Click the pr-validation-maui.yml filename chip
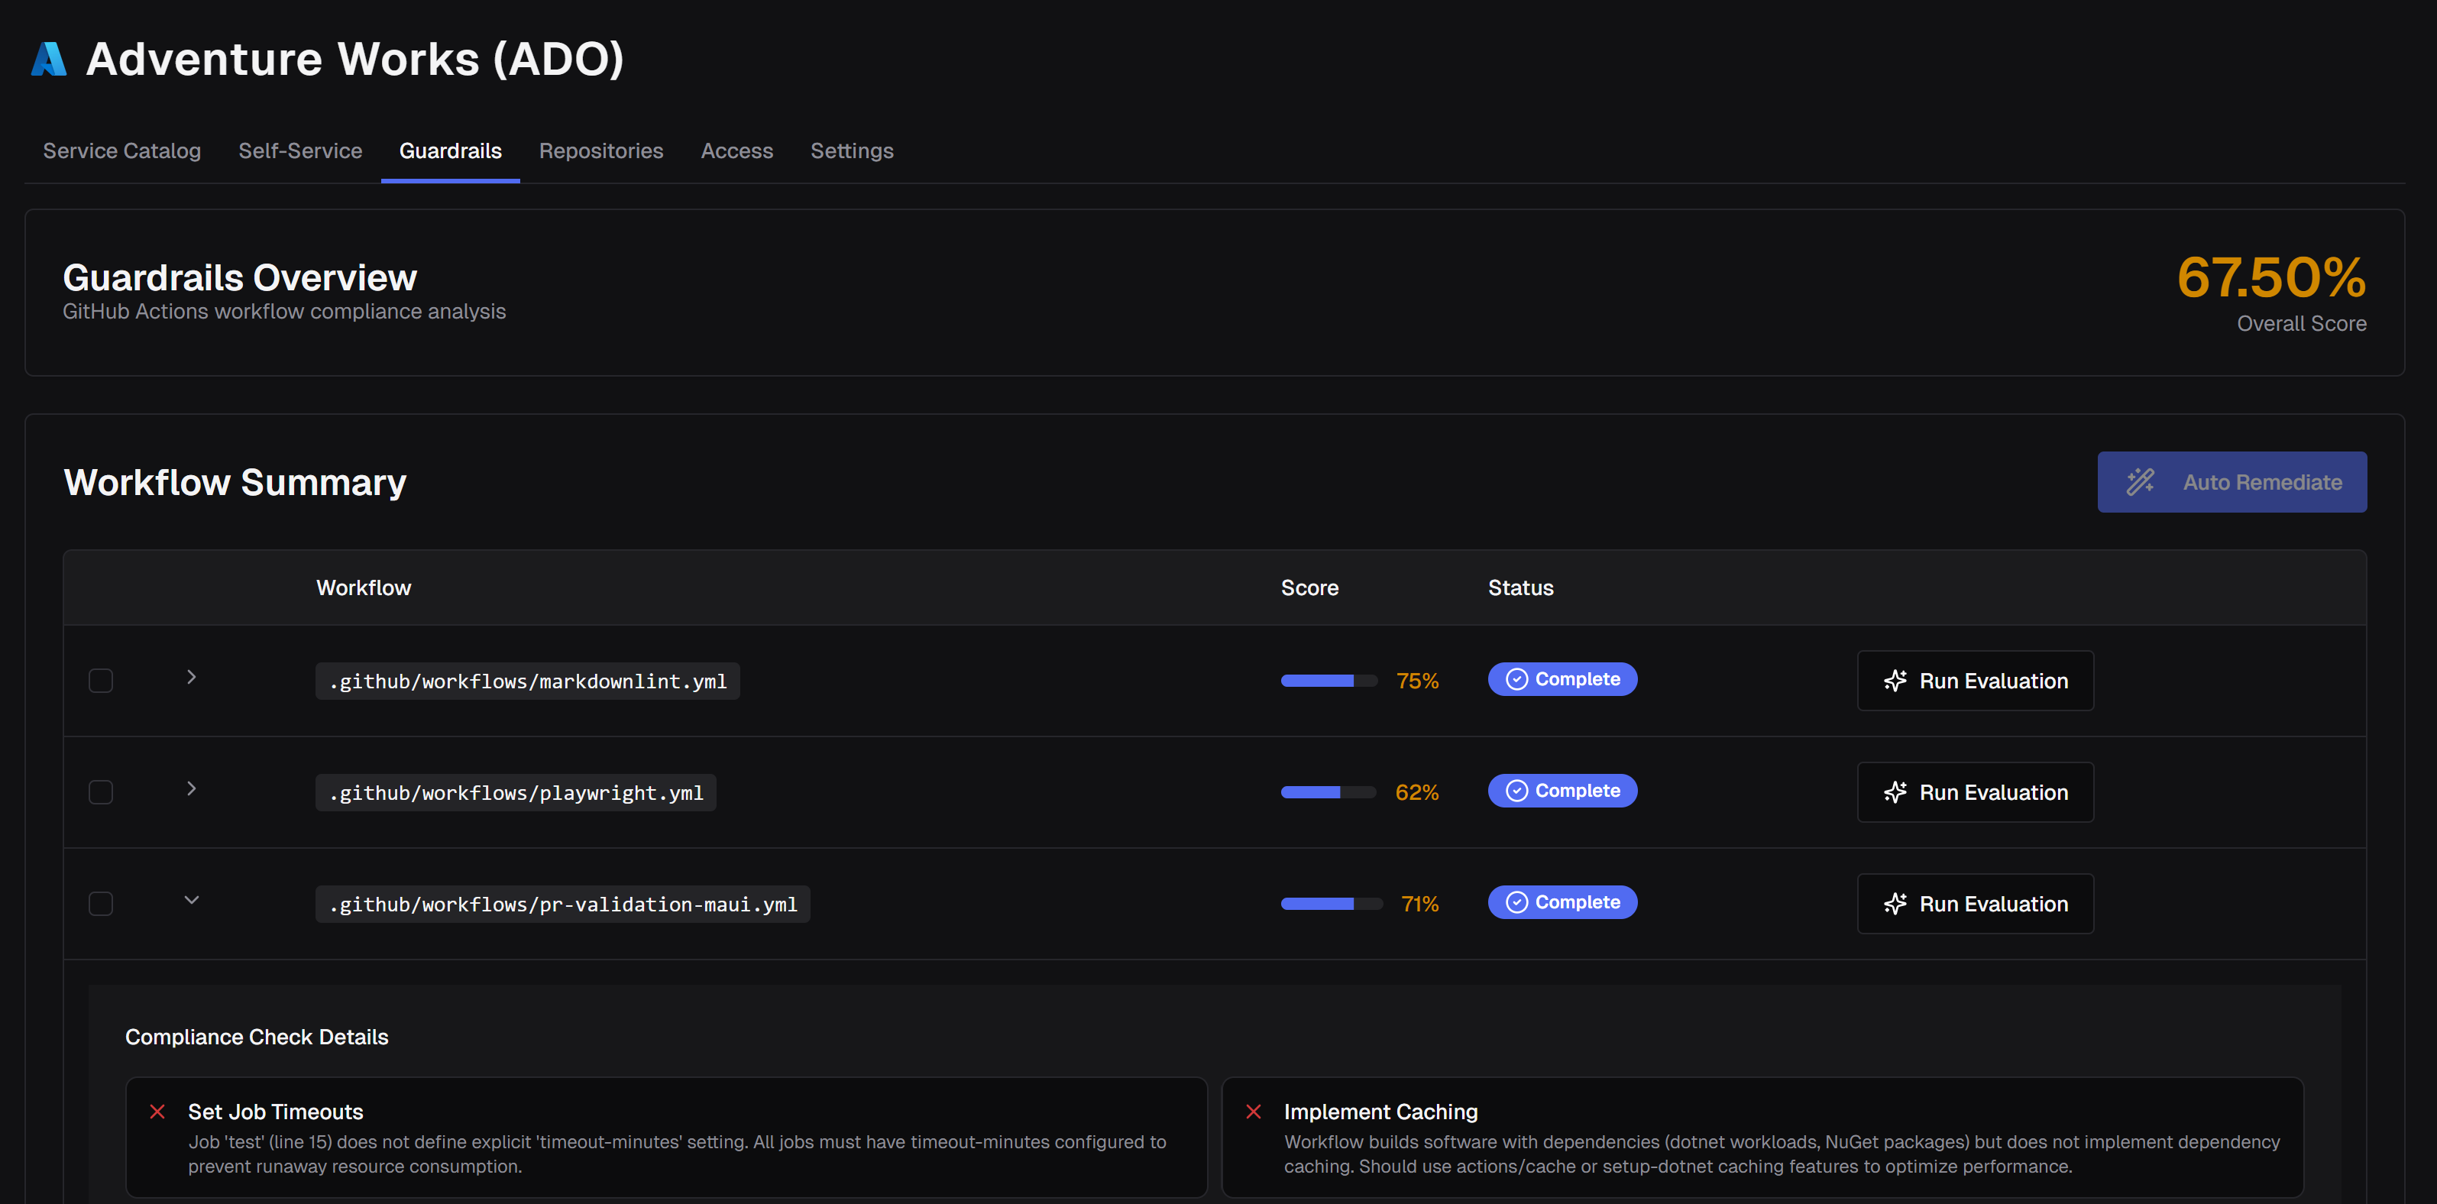The height and width of the screenshot is (1204, 2437). click(563, 903)
